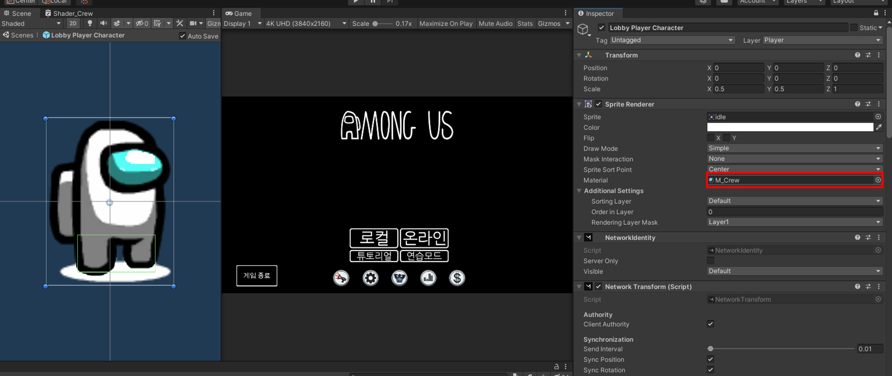Open Network Transform help icon
Screen dimensions: 892x376
857,287
